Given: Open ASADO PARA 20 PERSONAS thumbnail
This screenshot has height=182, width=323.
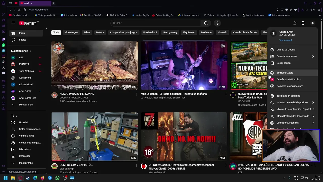Looking at the screenshot, I should [95, 66].
